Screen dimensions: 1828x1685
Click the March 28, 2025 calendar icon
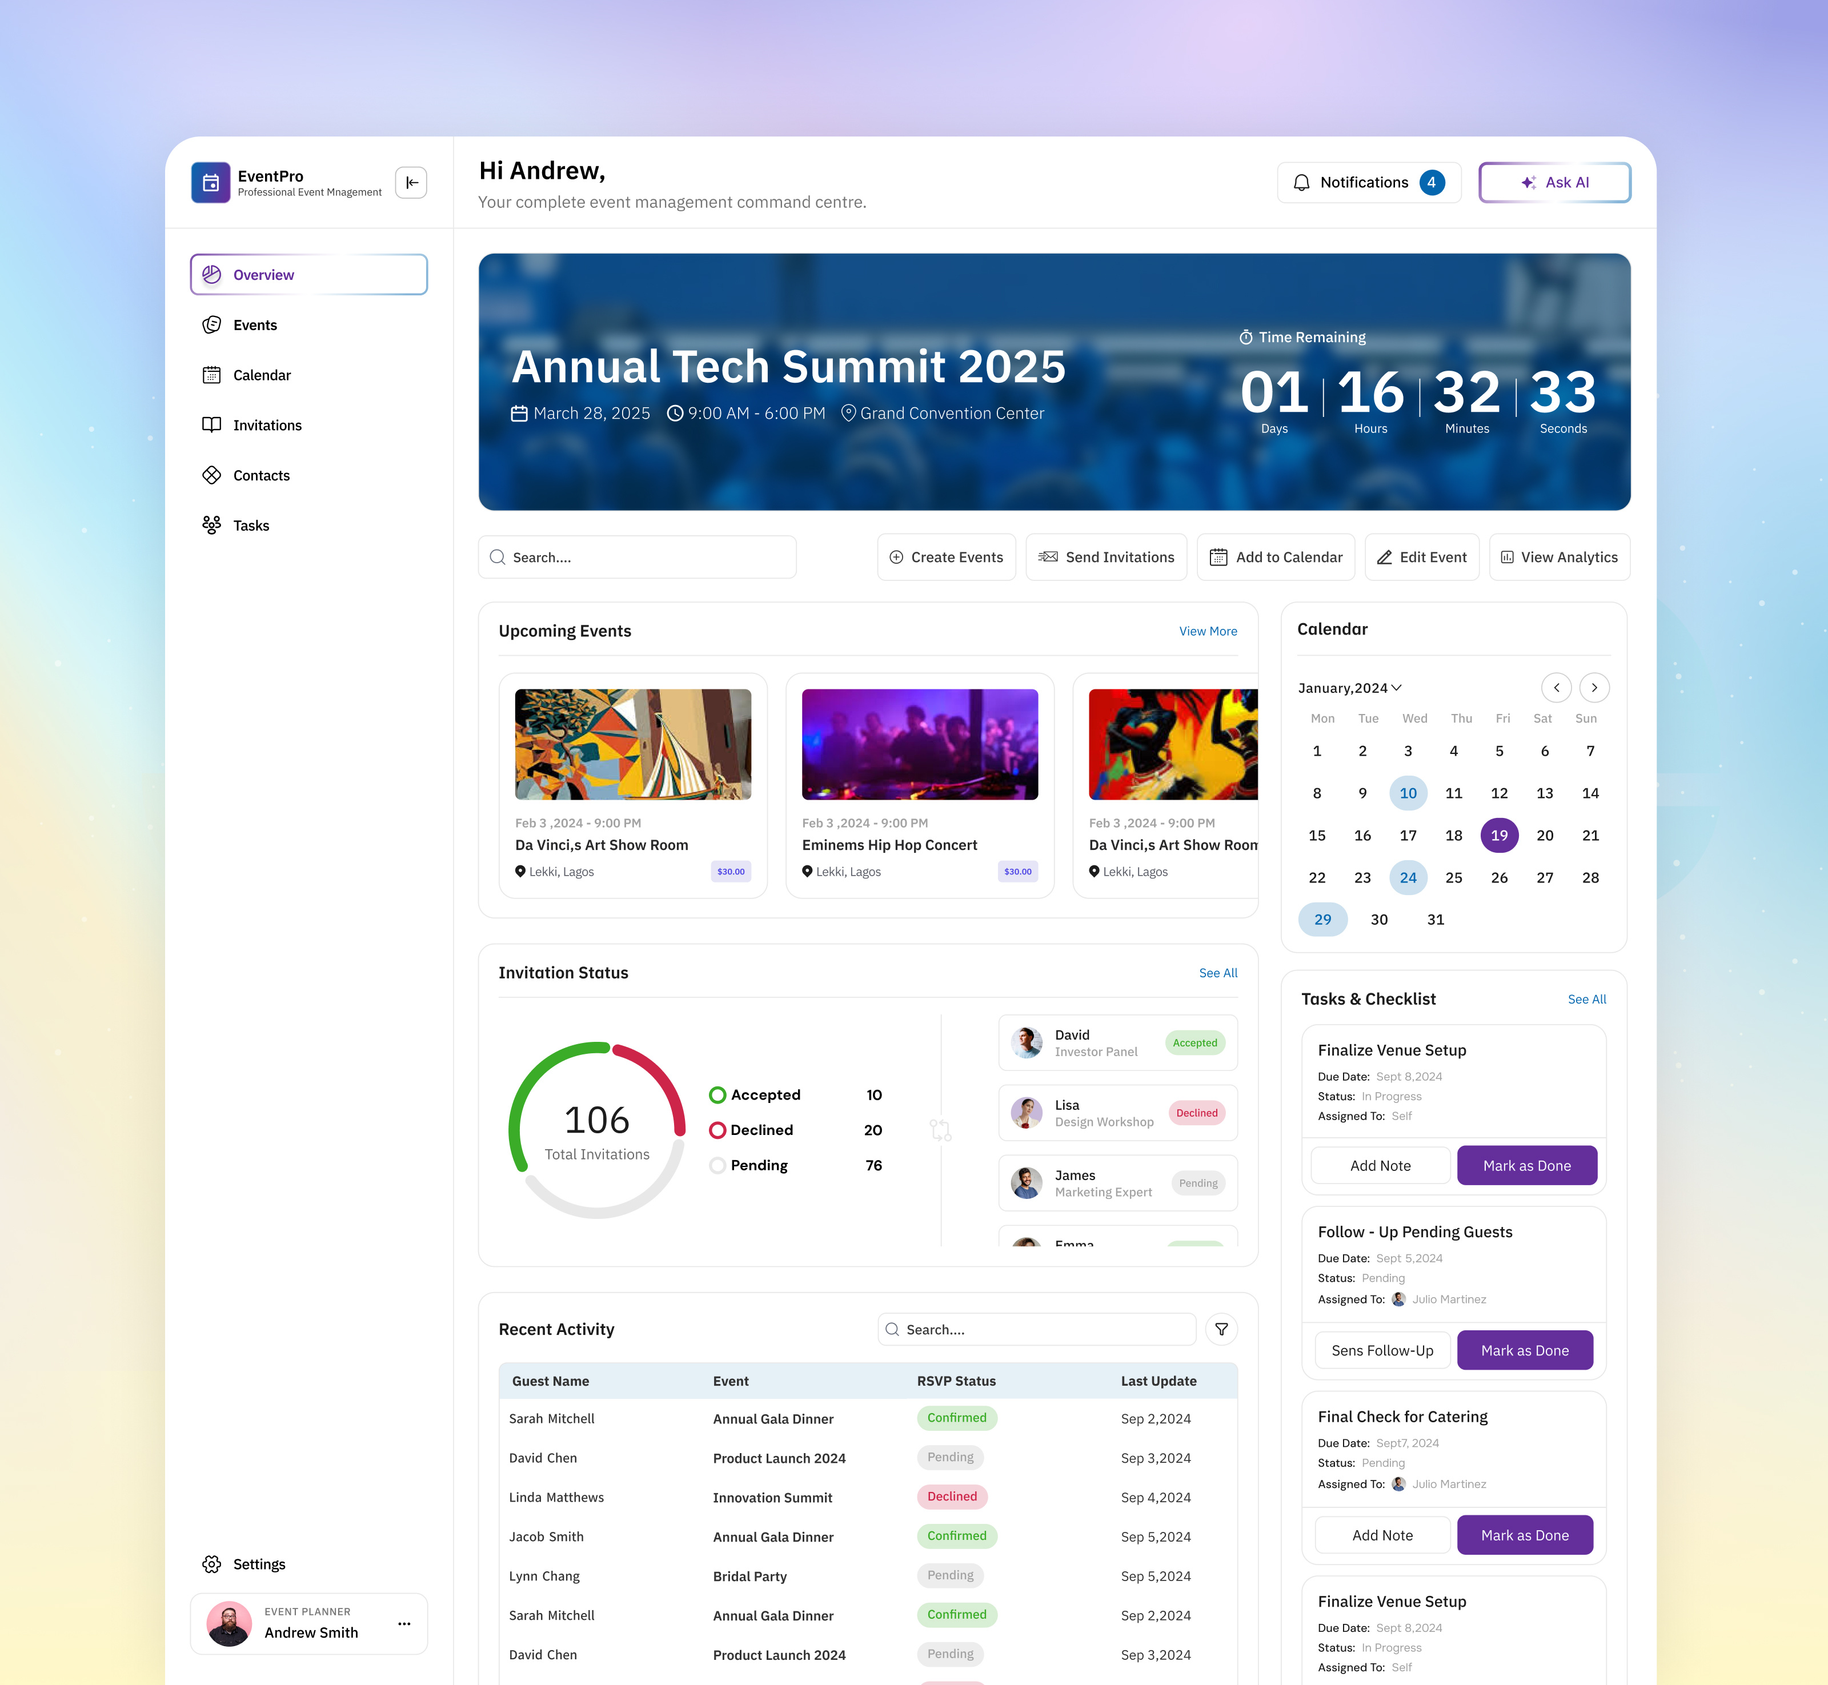(519, 413)
